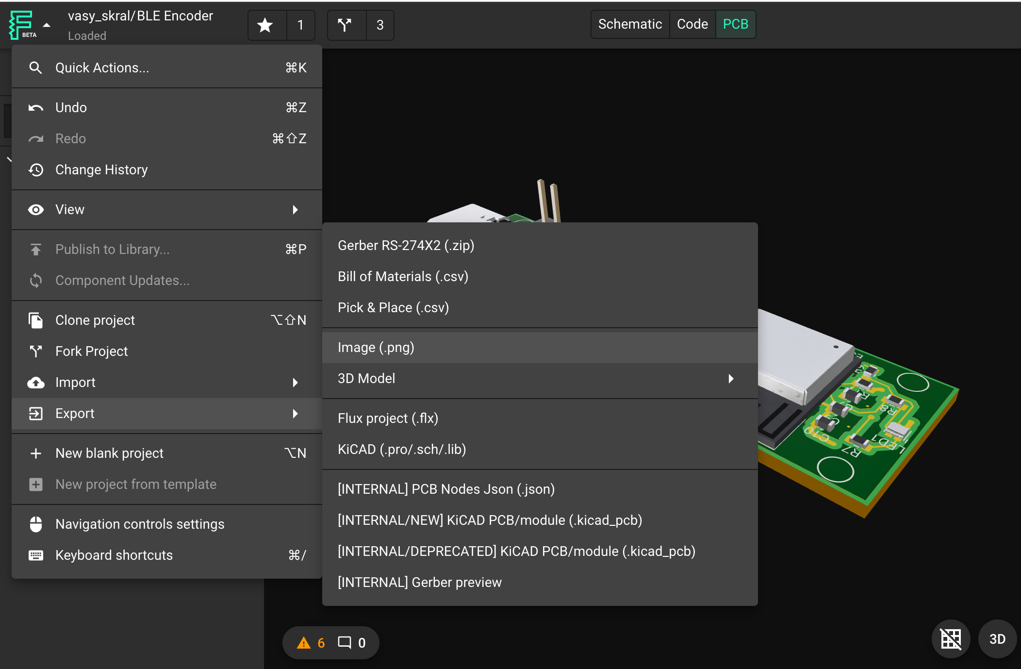Image resolution: width=1021 pixels, height=669 pixels.
Task: Export INTERNAL/DEPRECATED KiCAD PCB module
Action: click(x=540, y=551)
